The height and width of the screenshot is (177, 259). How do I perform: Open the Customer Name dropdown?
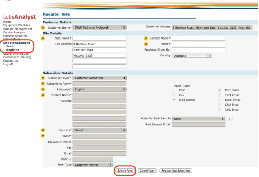click(x=99, y=27)
